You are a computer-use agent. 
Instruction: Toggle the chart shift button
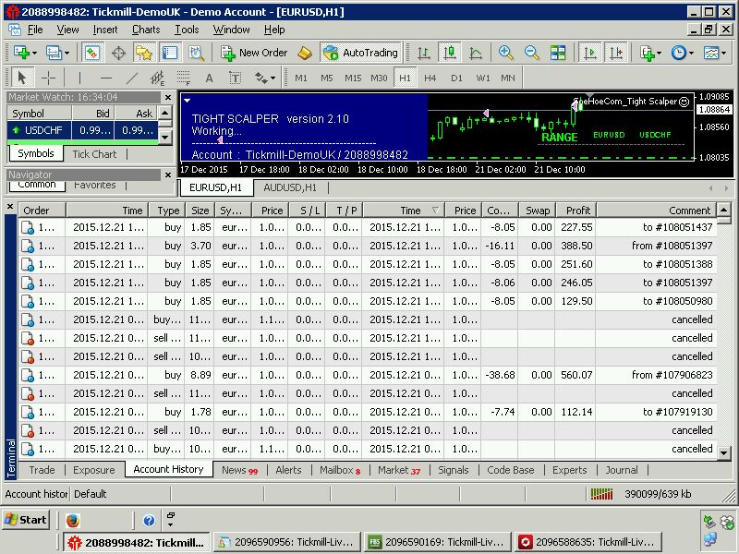[615, 53]
